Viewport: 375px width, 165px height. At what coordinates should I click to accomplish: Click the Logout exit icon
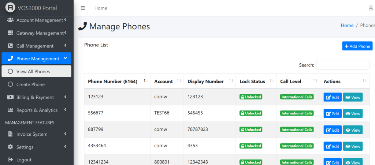click(x=10, y=160)
